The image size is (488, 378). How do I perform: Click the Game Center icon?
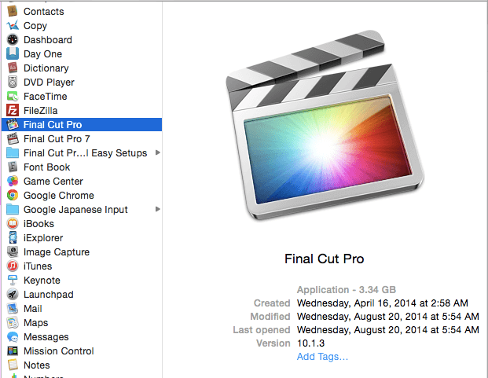tap(13, 182)
